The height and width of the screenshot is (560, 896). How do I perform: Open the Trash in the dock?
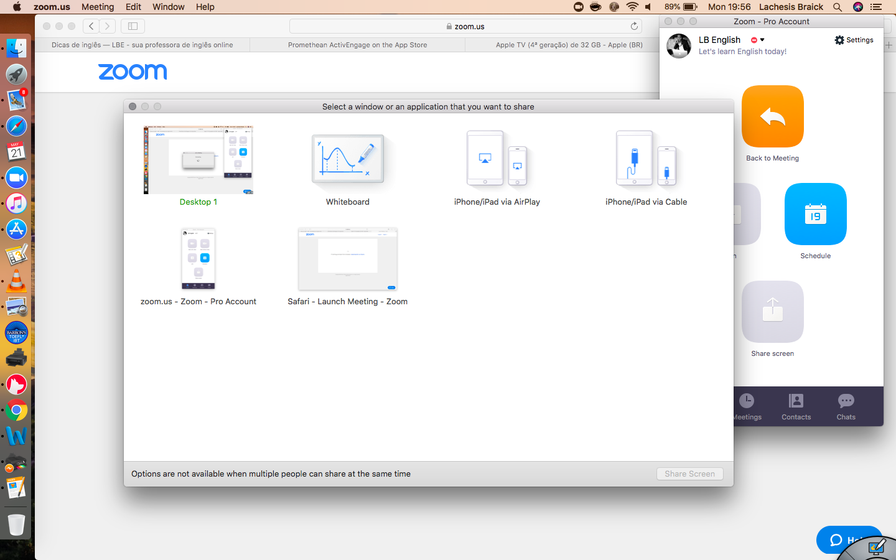[x=17, y=525]
